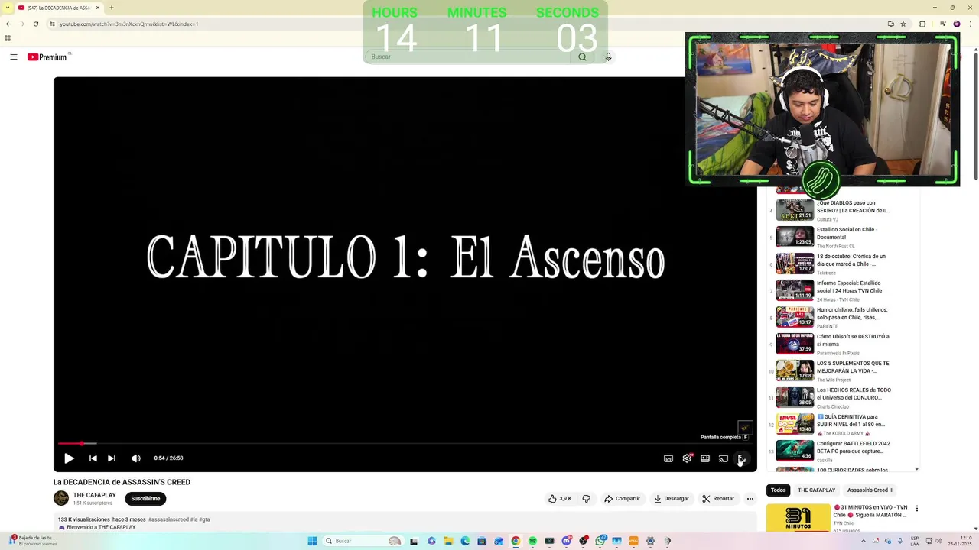Skip to the next video
Screen dimensions: 979x550
tap(112, 458)
